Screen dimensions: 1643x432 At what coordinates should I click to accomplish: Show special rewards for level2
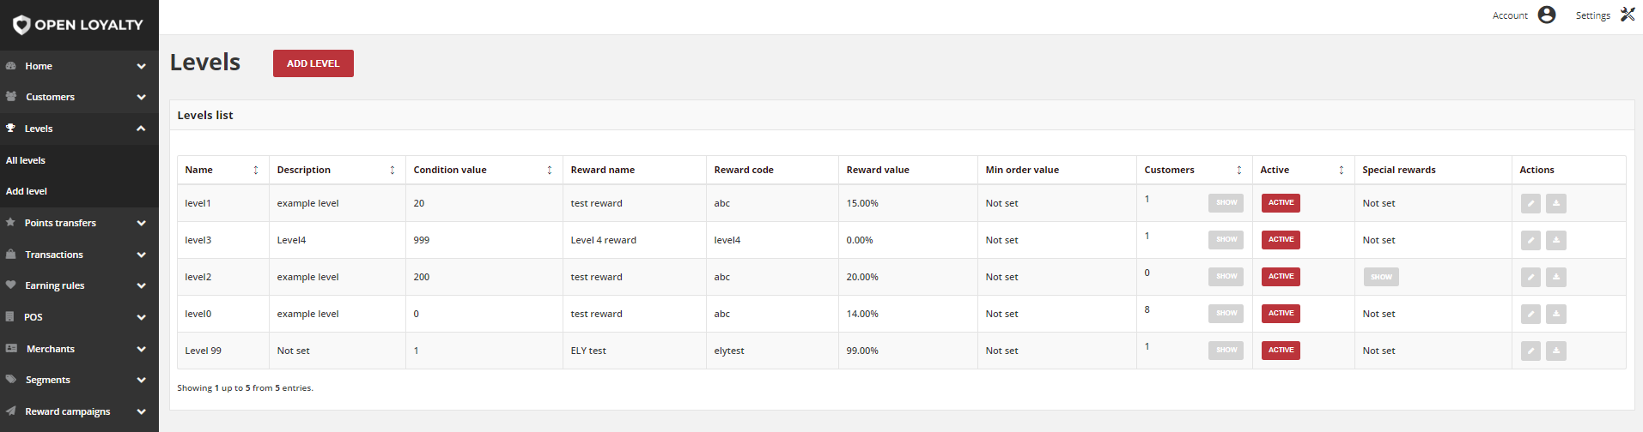(x=1381, y=277)
